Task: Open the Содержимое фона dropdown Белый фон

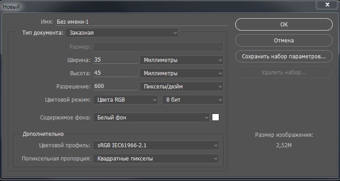Action: [152, 118]
